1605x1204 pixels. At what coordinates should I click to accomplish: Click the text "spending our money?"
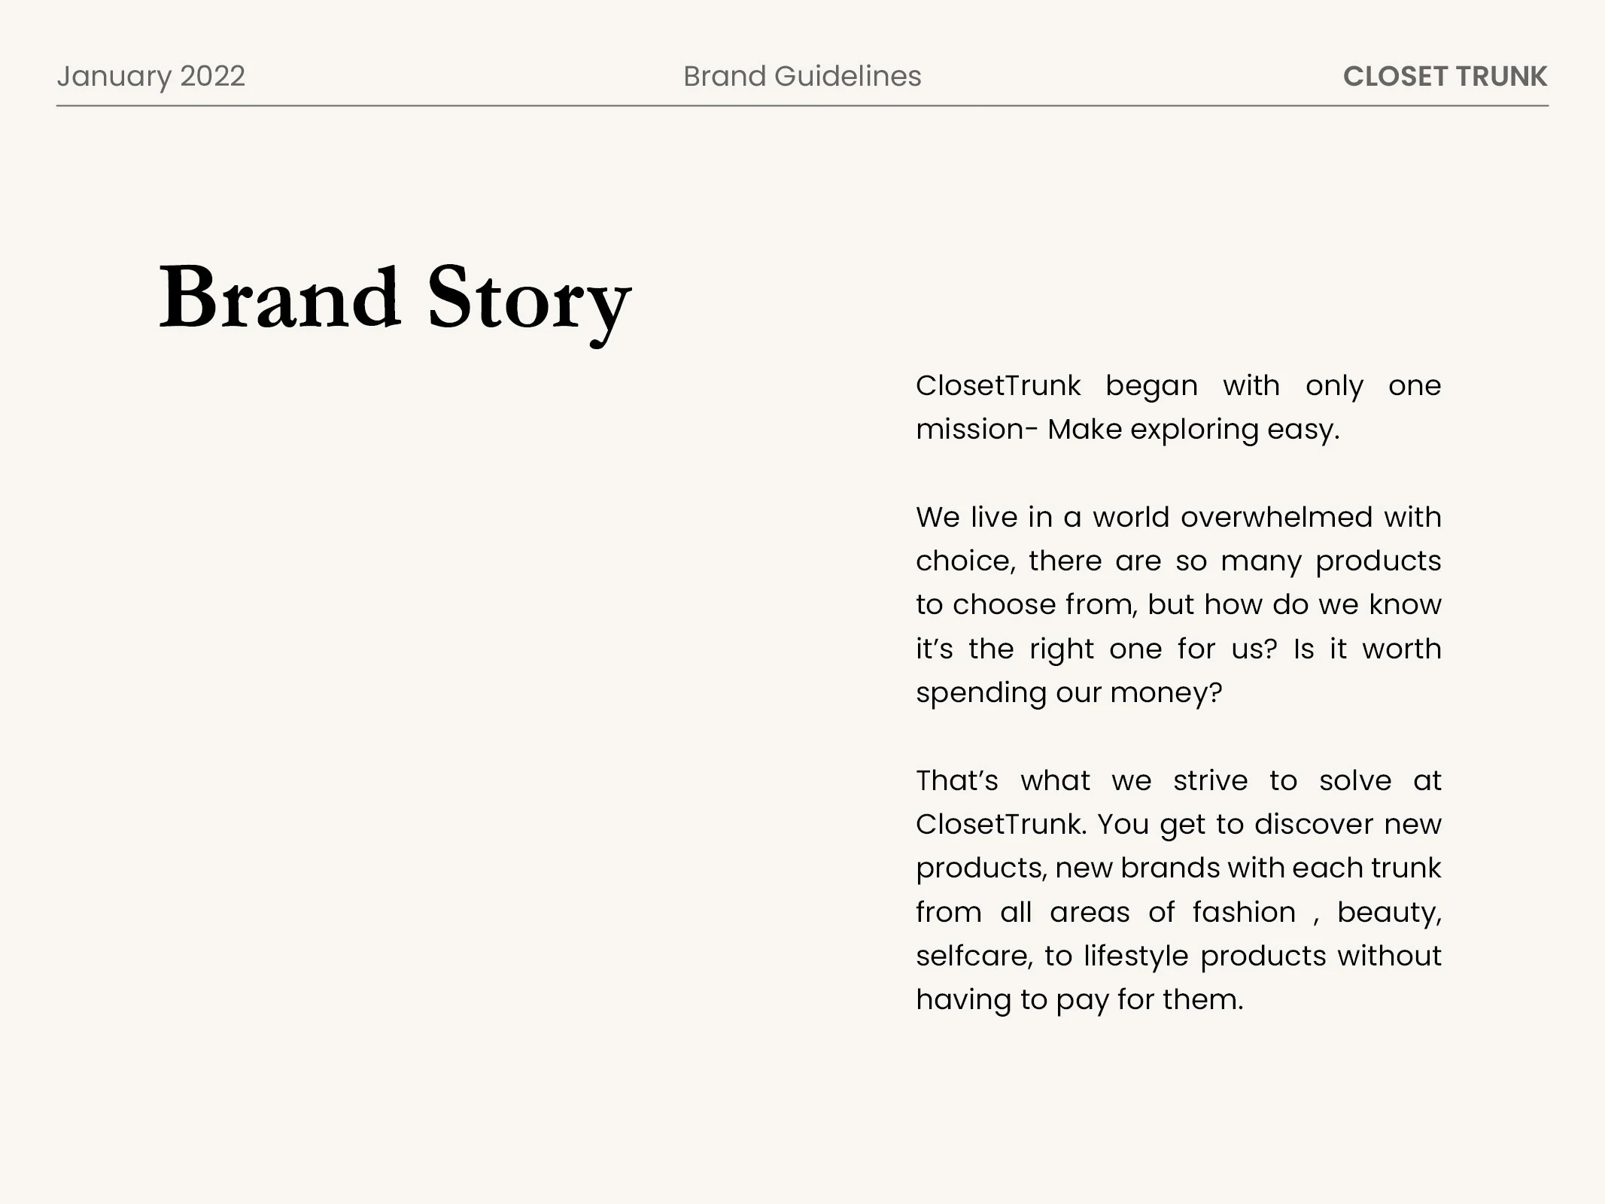[1068, 692]
